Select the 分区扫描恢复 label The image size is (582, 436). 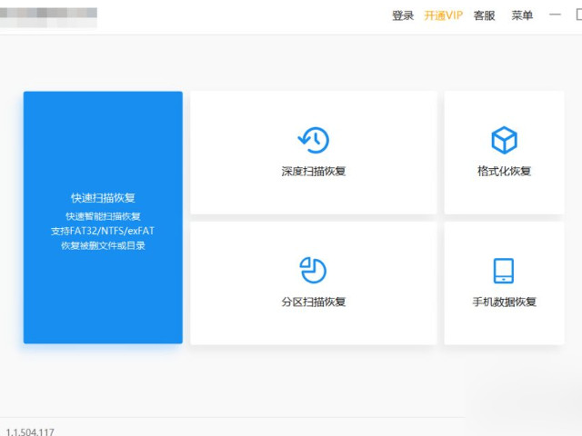click(x=314, y=302)
